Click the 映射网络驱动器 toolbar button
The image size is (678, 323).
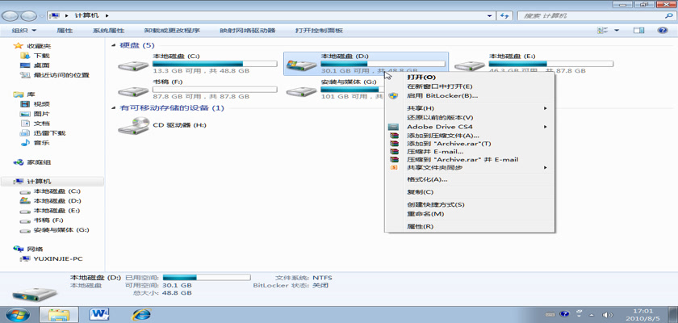click(x=248, y=30)
